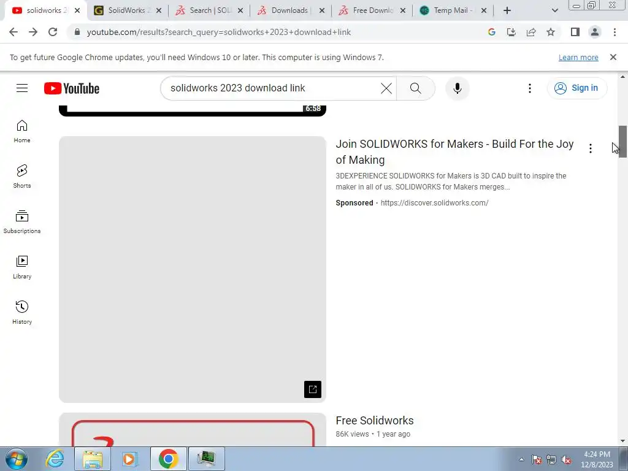This screenshot has height=471, width=628.
Task: Click the Google icon in the address bar
Action: tap(491, 32)
